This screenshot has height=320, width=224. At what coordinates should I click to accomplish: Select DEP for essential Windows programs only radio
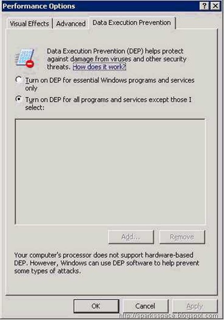[19, 80]
